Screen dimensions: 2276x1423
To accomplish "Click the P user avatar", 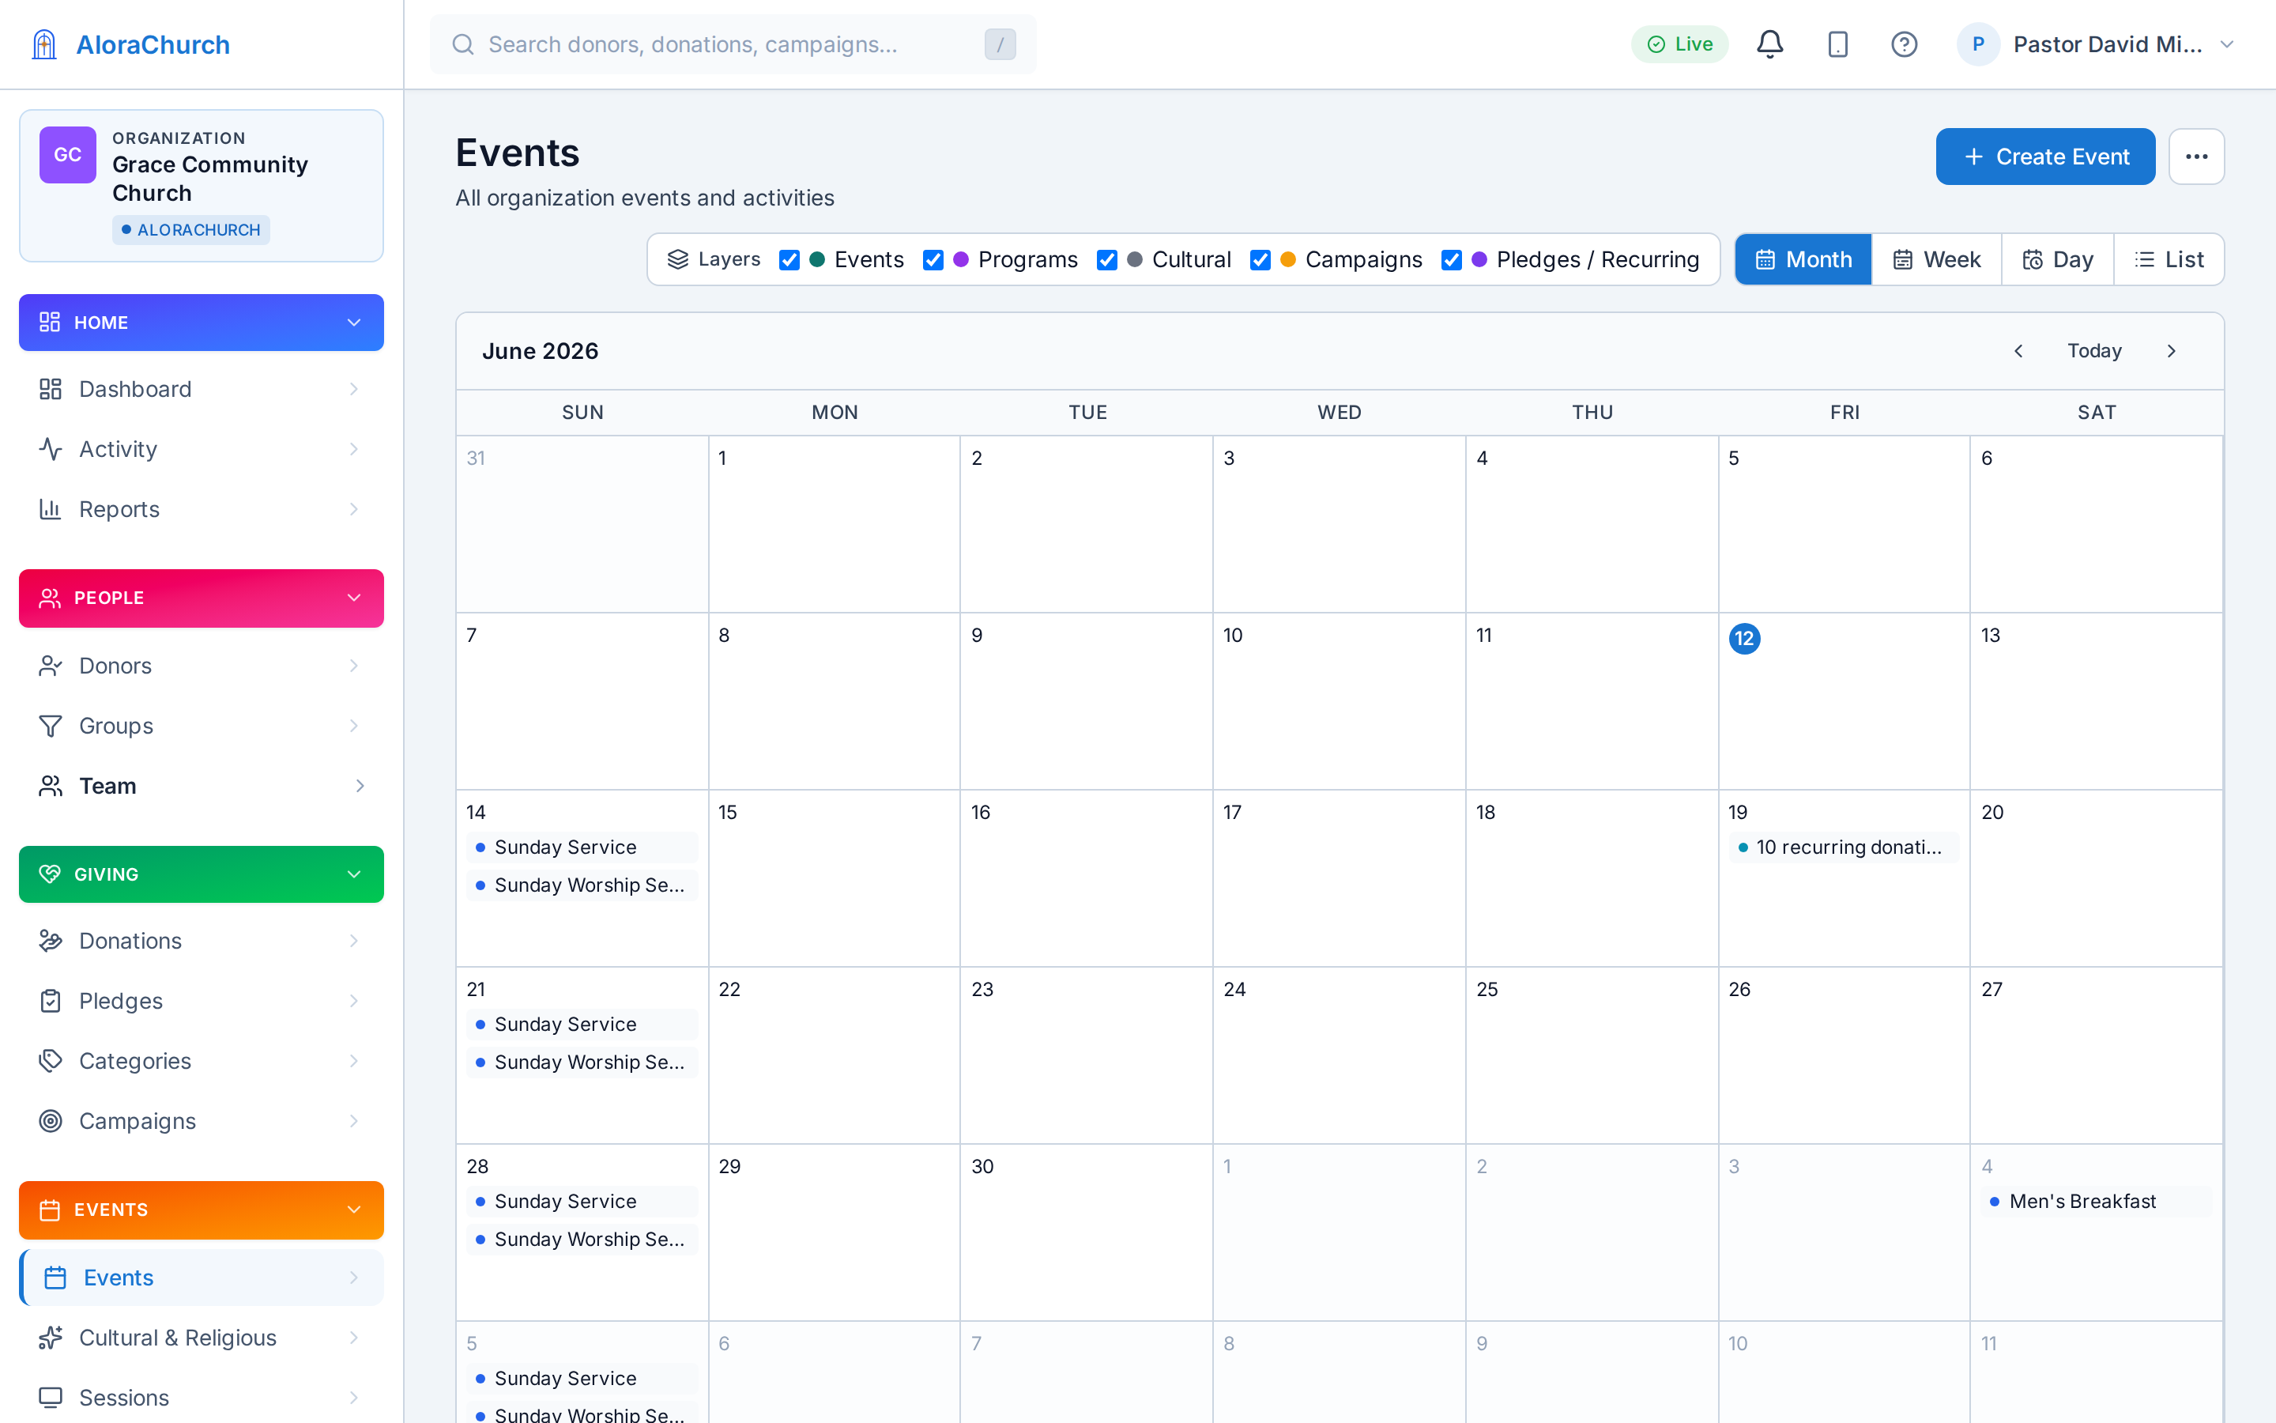I will pyautogui.click(x=1978, y=44).
